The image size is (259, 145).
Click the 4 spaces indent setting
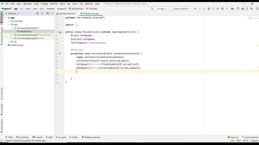click(254, 141)
